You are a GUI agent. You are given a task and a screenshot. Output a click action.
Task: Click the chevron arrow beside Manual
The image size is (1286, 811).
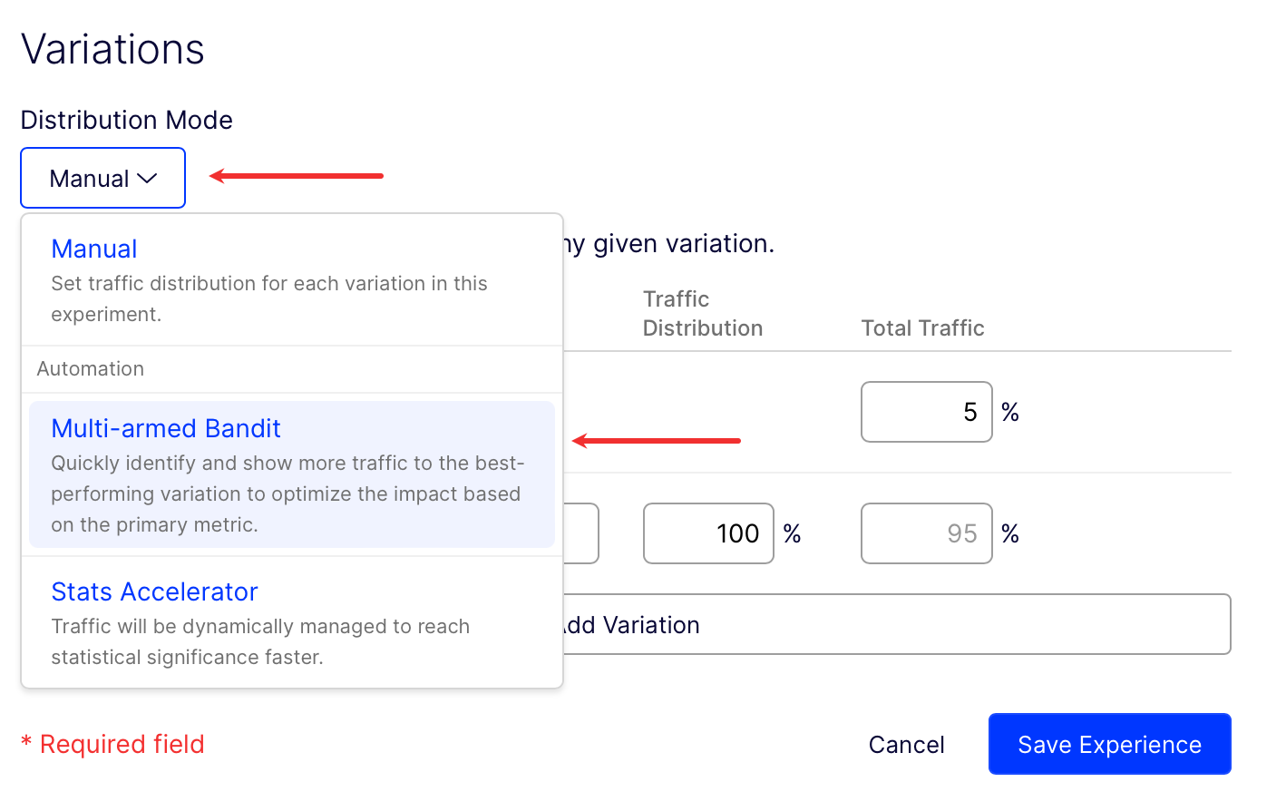pos(148,179)
